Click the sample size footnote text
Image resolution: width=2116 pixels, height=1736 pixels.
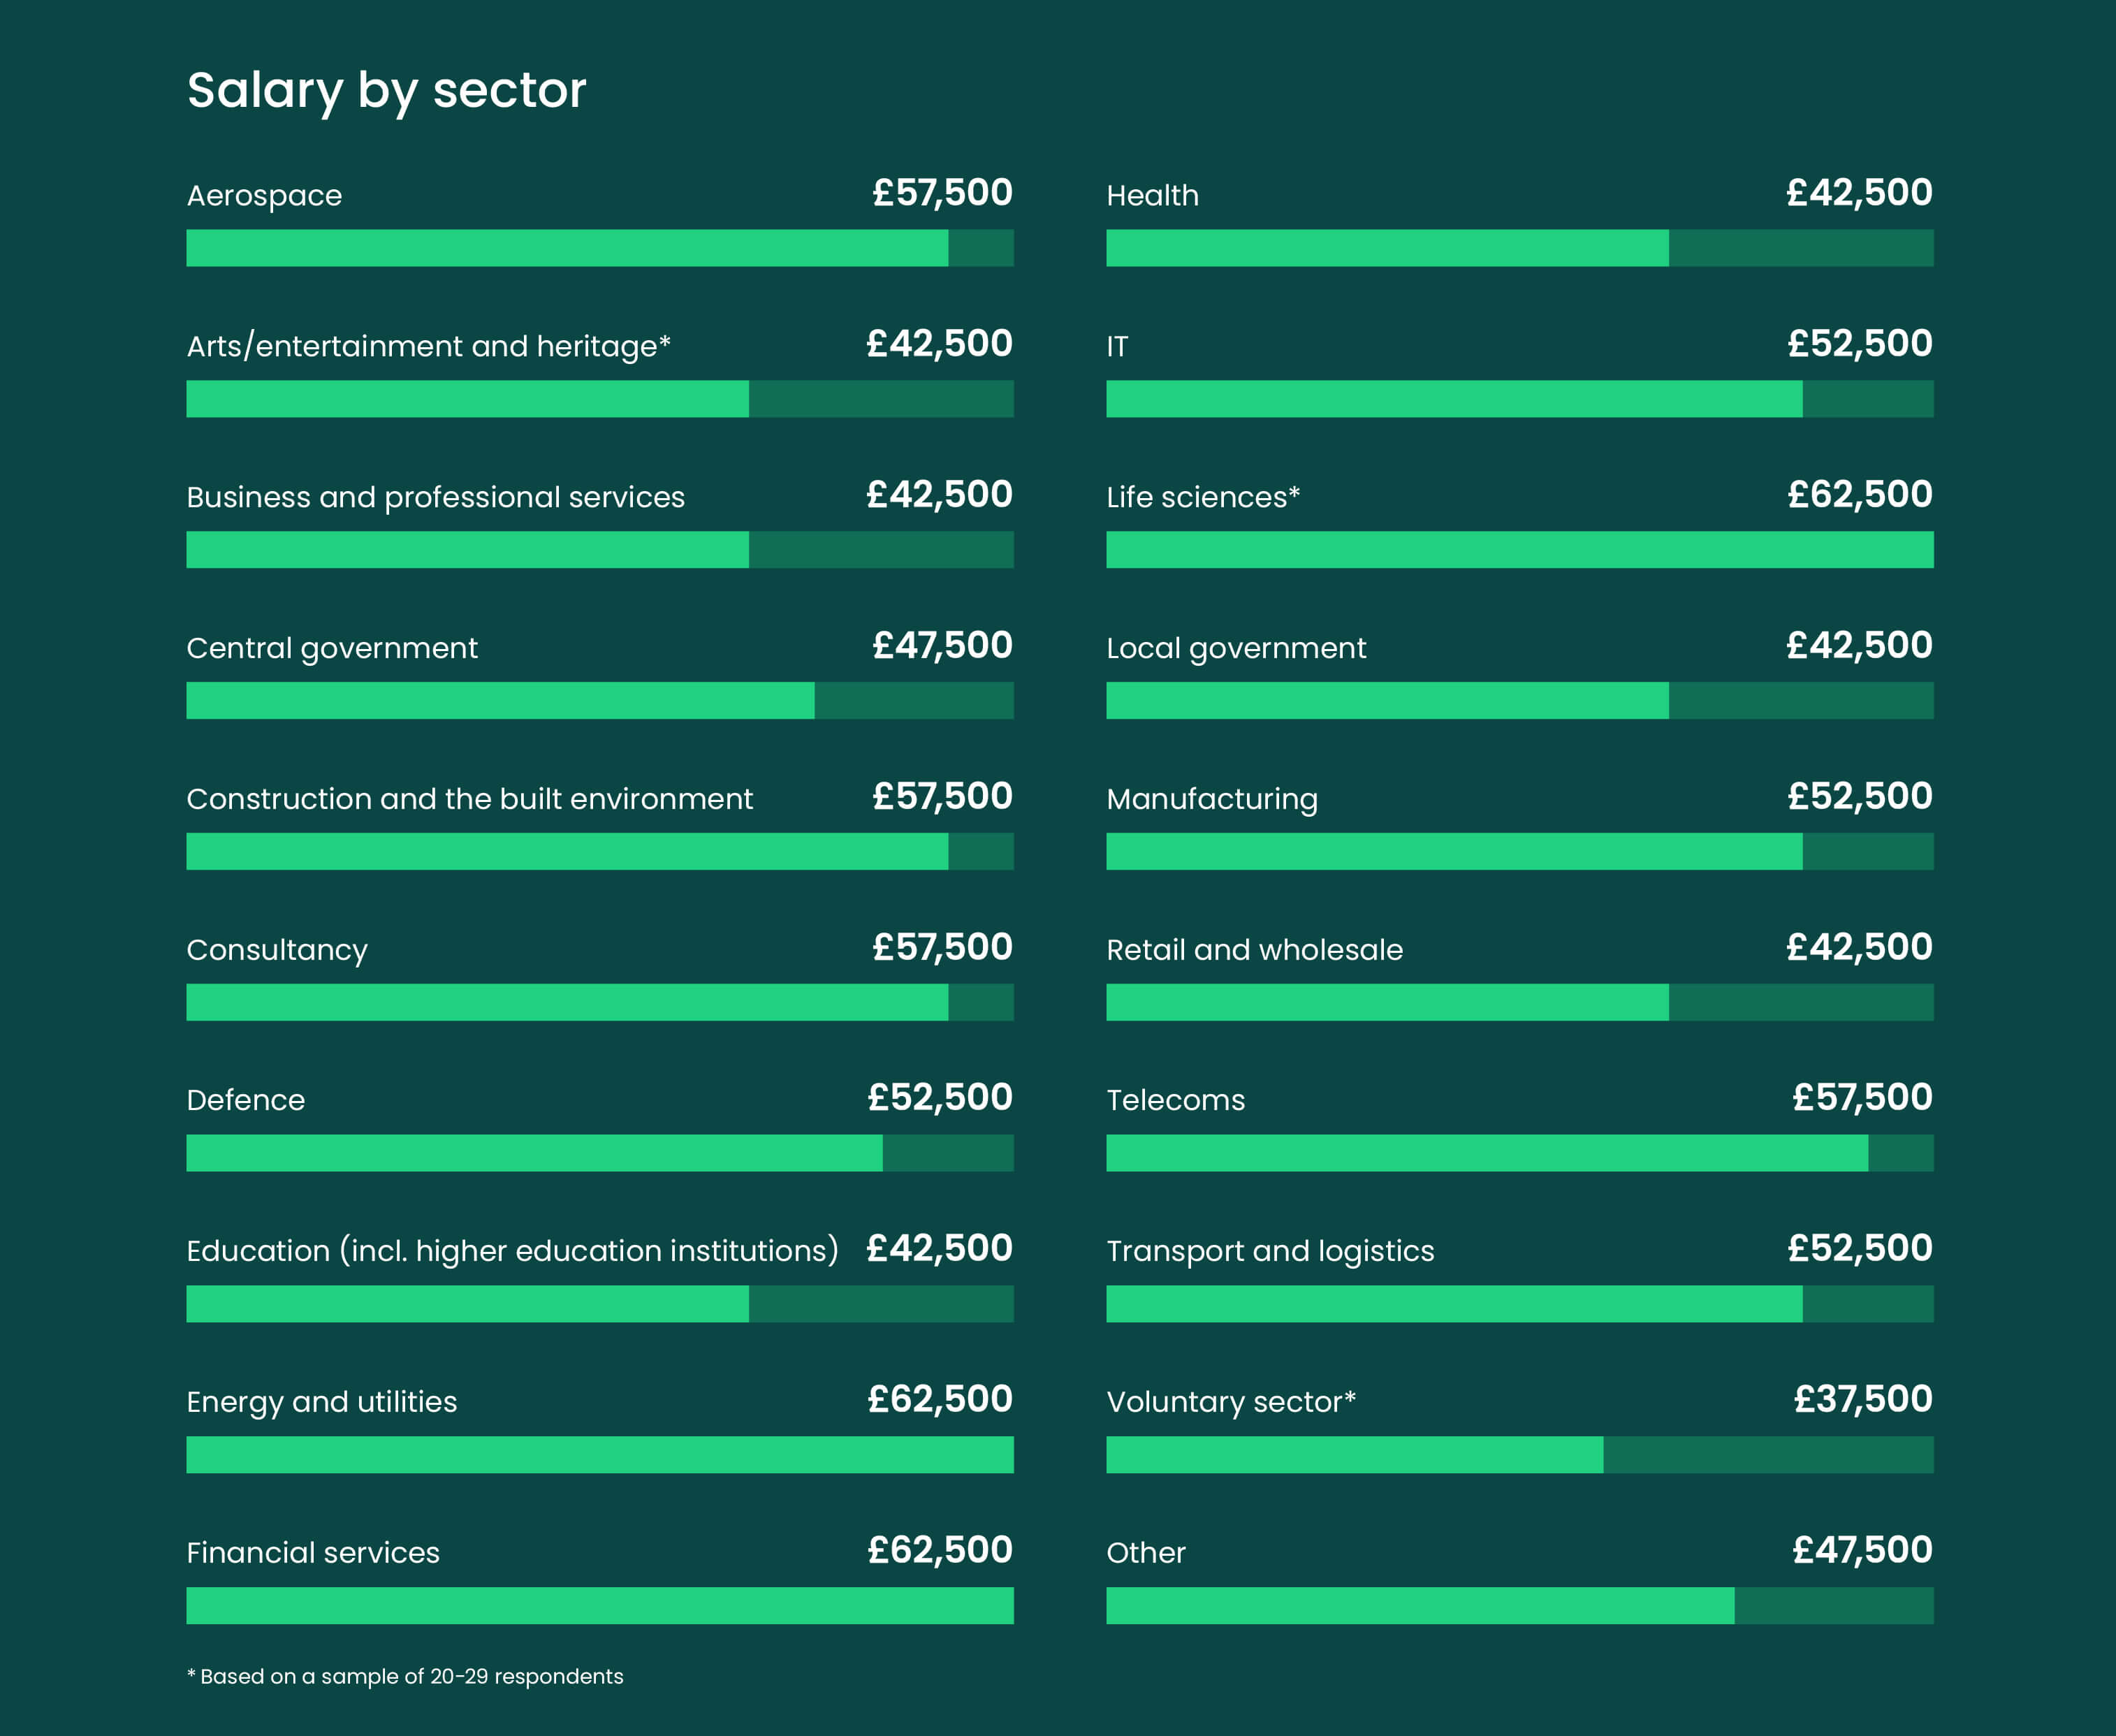(405, 1677)
